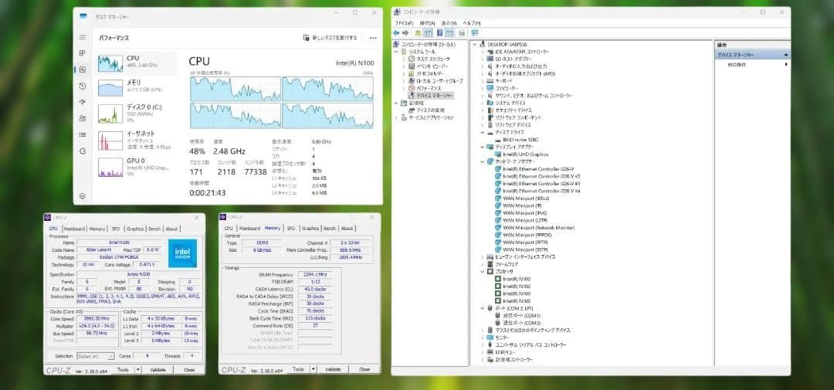
Task: Open Tools dropdown arrow in CPU tab CPU-Z window
Action: tap(137, 369)
